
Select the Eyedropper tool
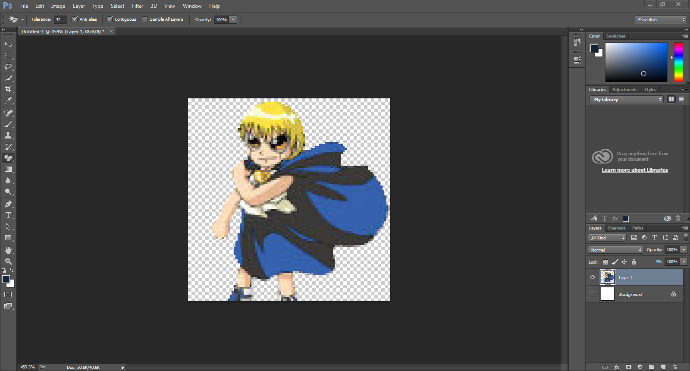pyautogui.click(x=8, y=101)
